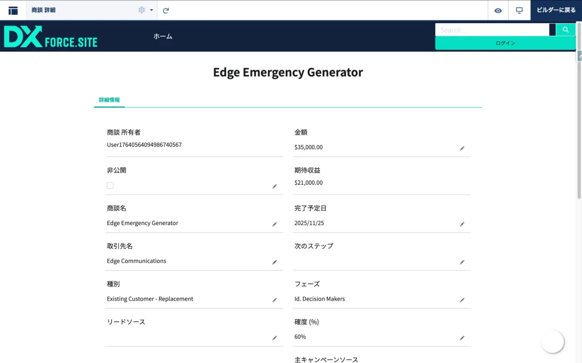Viewport: 582px width, 363px height.
Task: Click the search magnifier button
Action: pyautogui.click(x=566, y=29)
